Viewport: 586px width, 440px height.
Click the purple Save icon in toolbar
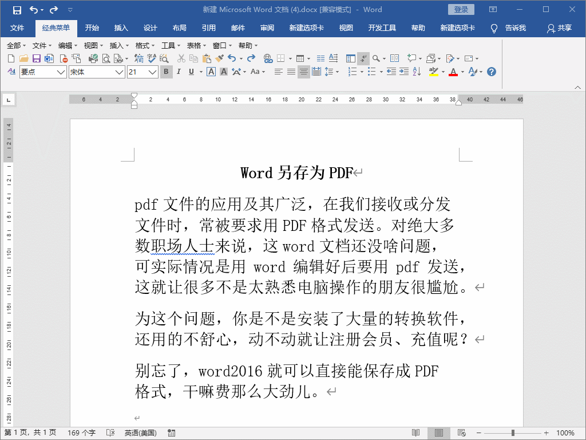36,58
